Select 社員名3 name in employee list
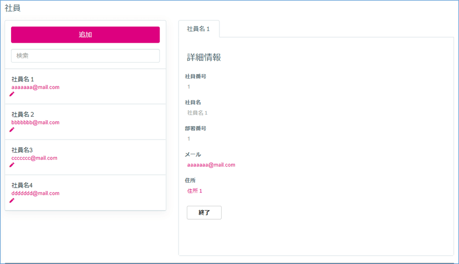Viewport: 459px width, 264px height. click(x=22, y=150)
